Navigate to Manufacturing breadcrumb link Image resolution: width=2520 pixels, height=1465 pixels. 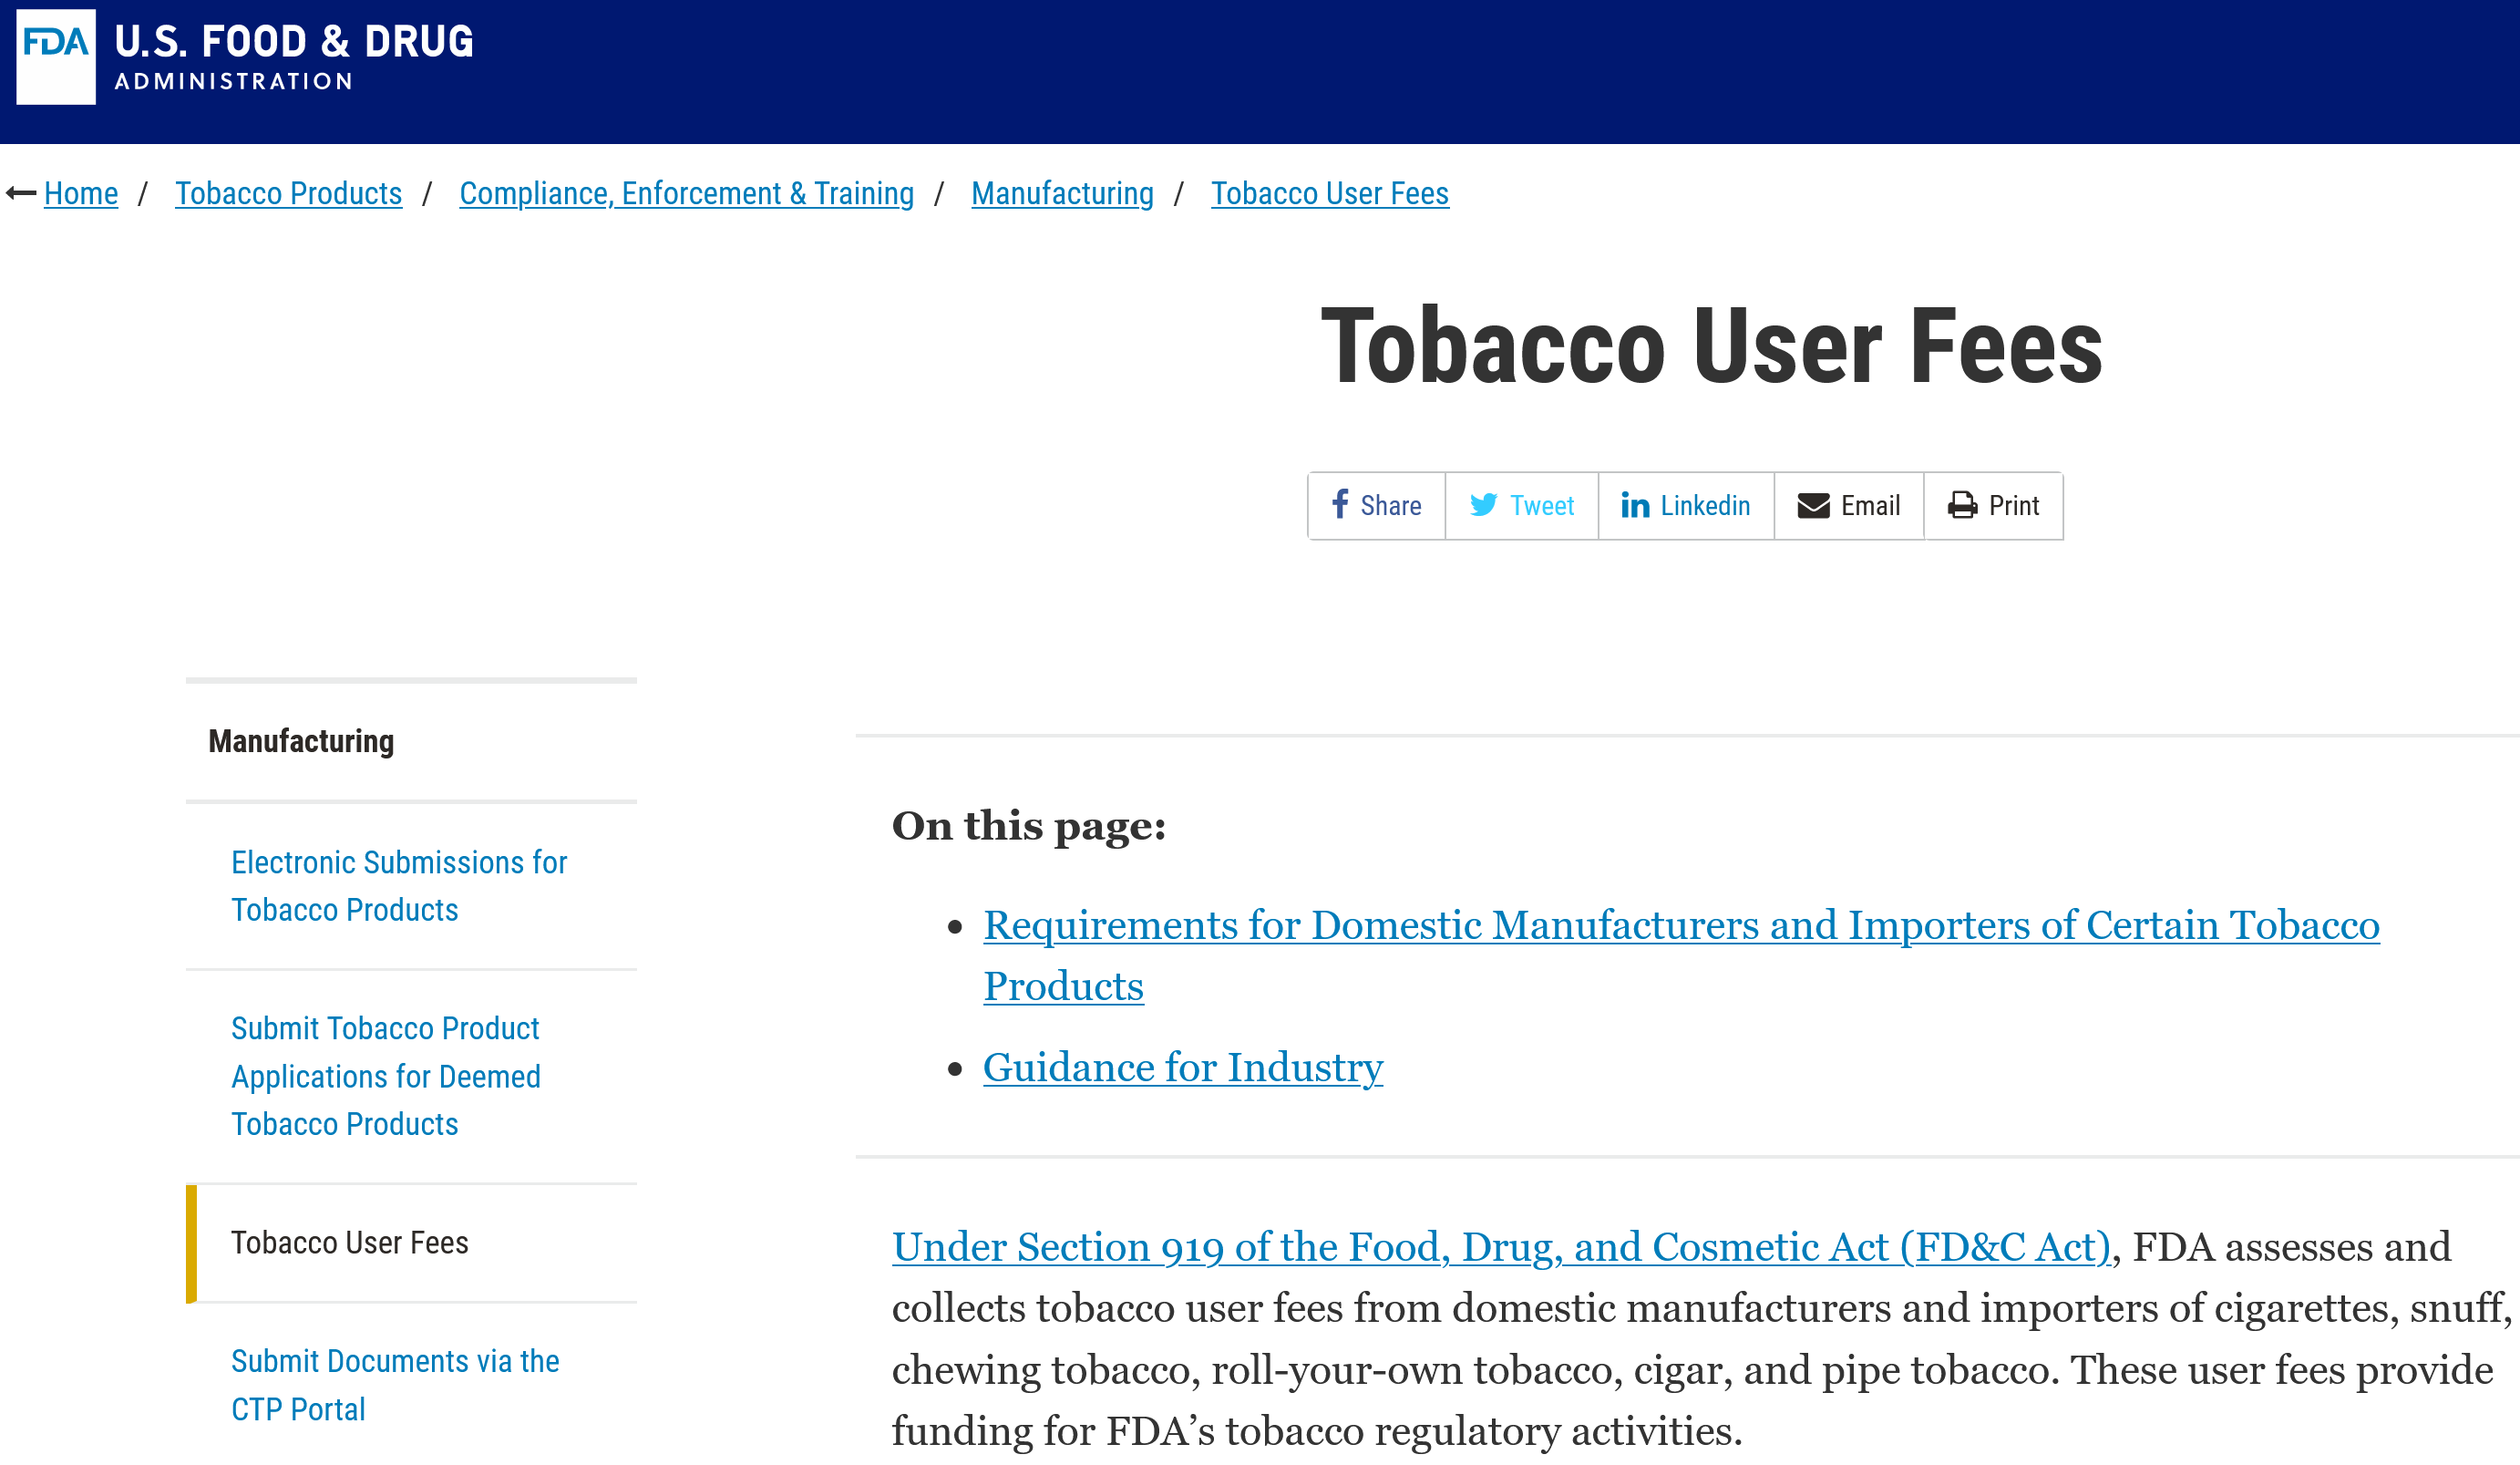1062,193
